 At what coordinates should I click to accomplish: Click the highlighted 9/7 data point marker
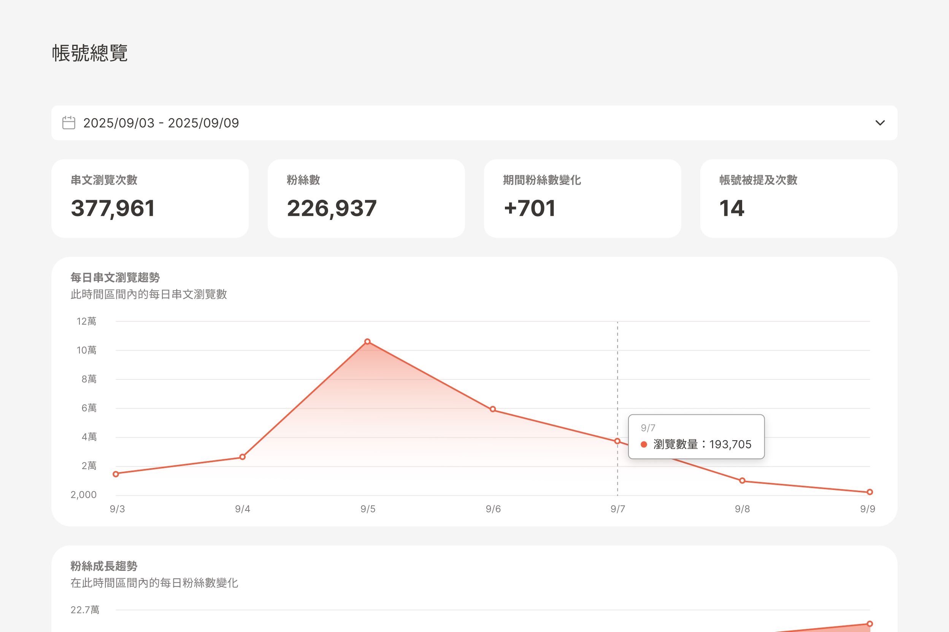[617, 441]
